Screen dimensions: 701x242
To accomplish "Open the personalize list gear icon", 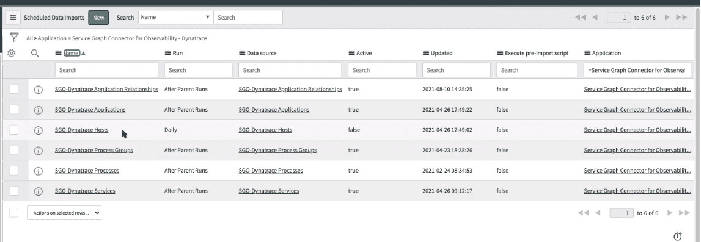I will (12, 54).
